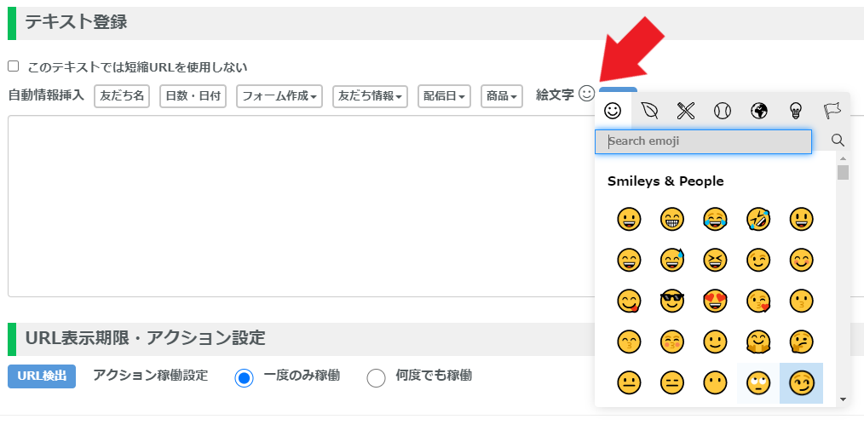Click the URL検出 button
The image size is (864, 425).
[42, 376]
